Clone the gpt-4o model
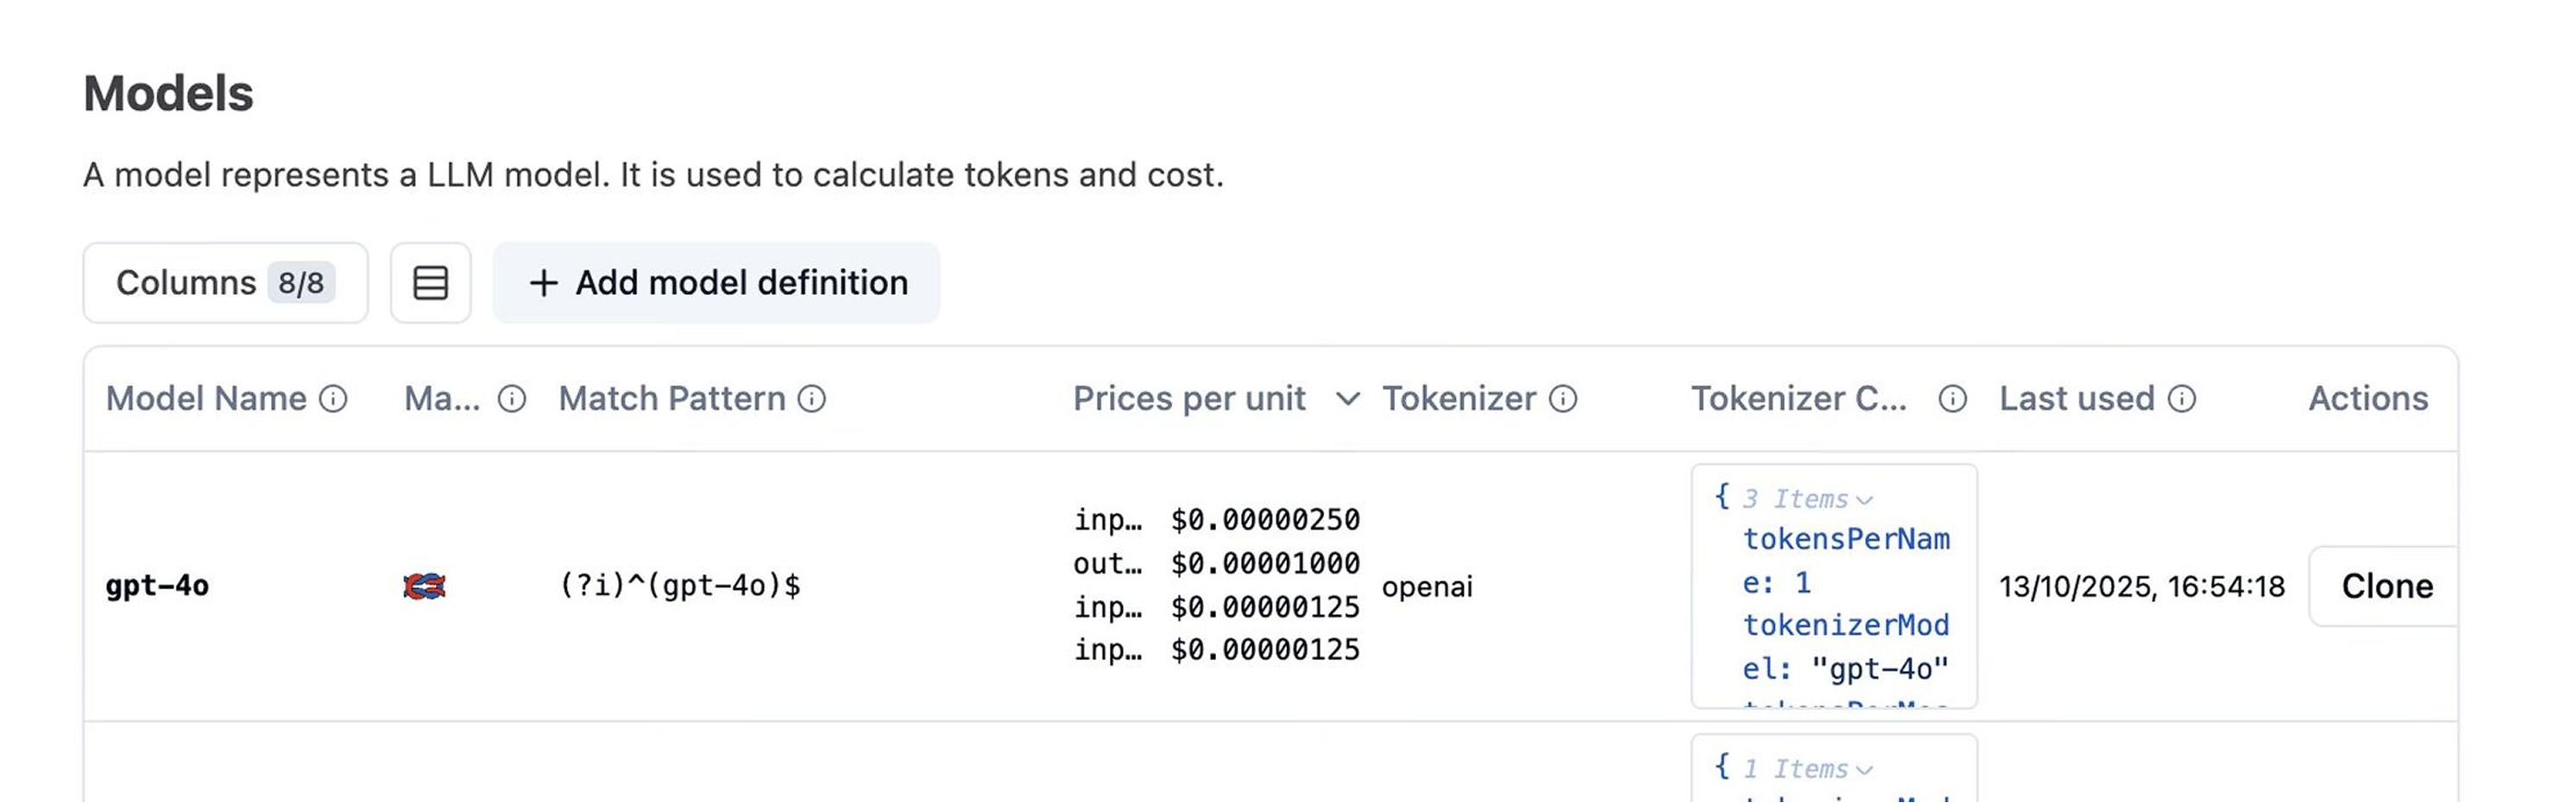The image size is (2553, 803). point(2386,587)
